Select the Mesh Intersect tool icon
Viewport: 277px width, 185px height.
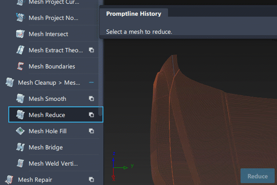(x=20, y=34)
